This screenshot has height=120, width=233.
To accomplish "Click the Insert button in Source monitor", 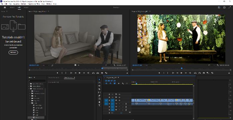I will 93,73.
